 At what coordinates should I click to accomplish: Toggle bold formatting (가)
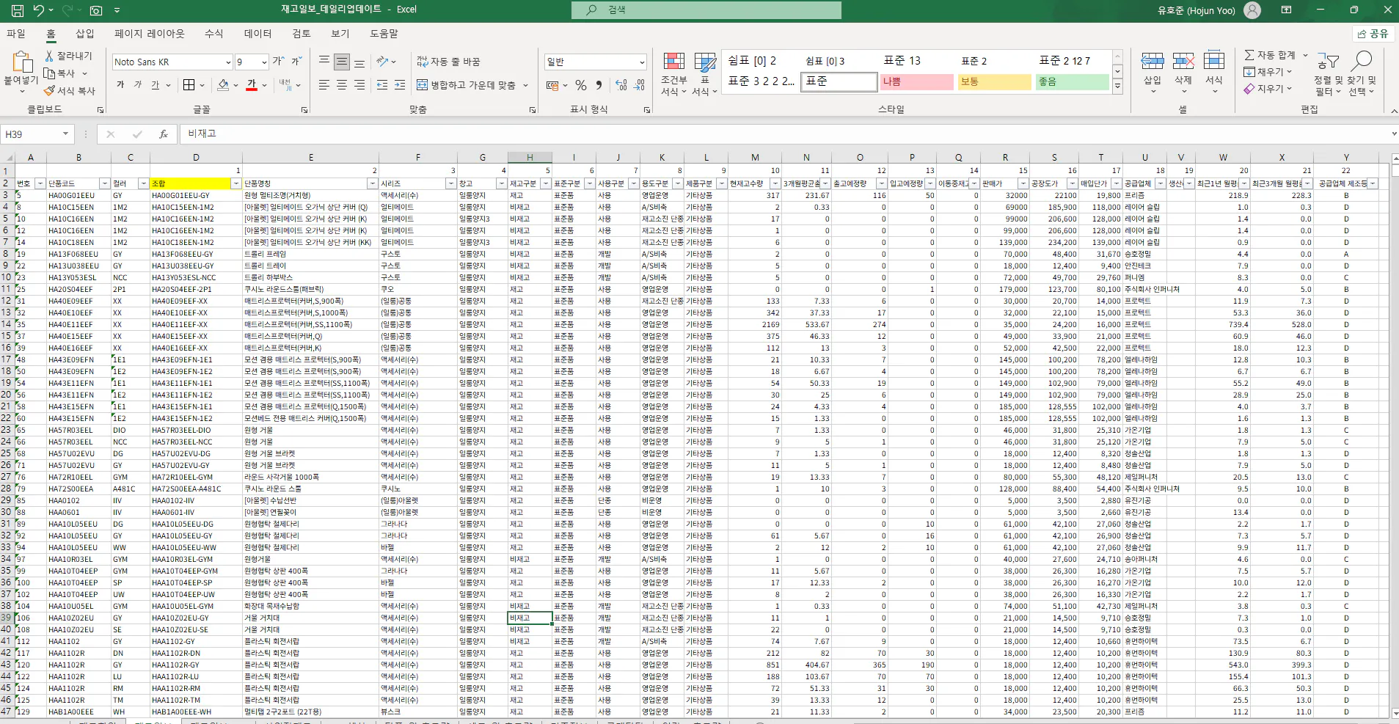point(120,85)
